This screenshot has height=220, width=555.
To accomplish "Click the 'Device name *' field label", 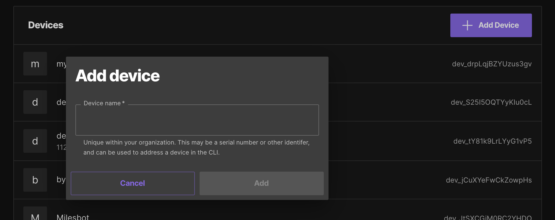I will click(104, 103).
